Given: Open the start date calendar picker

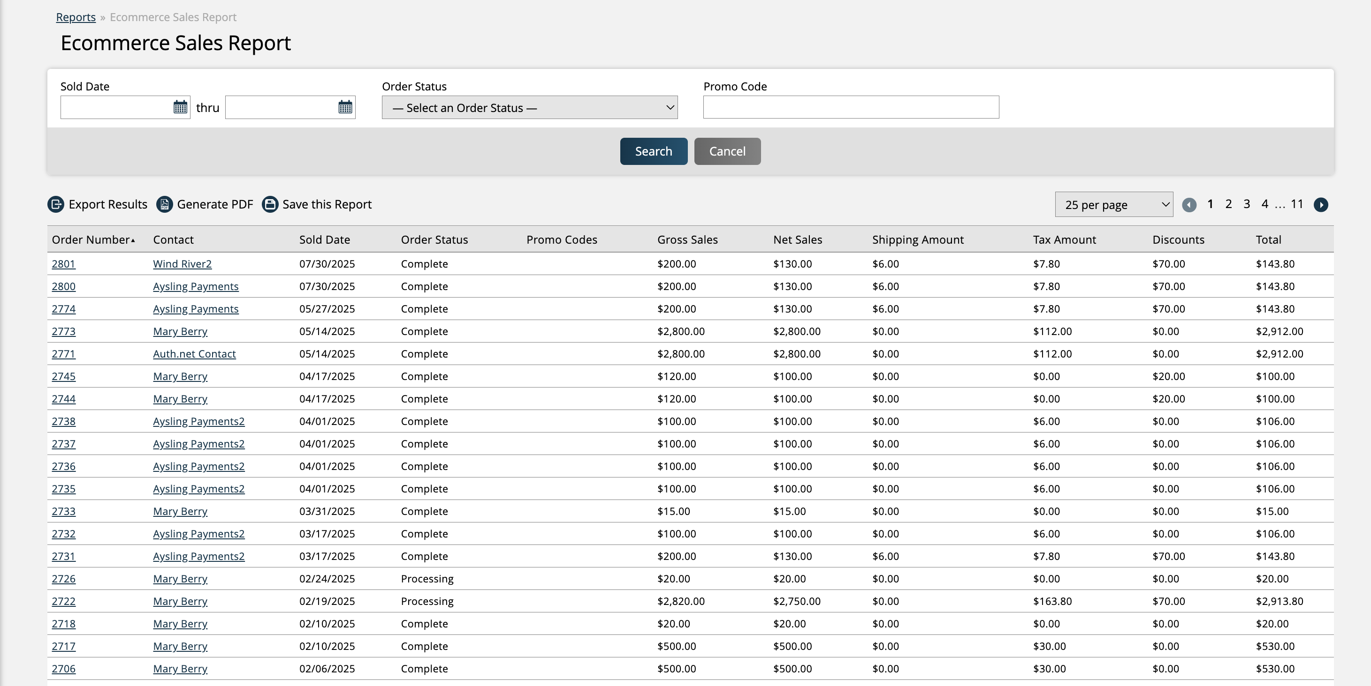Looking at the screenshot, I should [180, 107].
